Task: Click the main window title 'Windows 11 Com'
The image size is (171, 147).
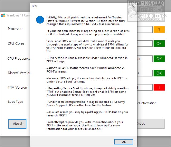Action: point(18,15)
